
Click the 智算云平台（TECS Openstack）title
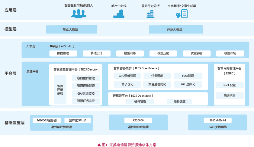tap(133, 95)
